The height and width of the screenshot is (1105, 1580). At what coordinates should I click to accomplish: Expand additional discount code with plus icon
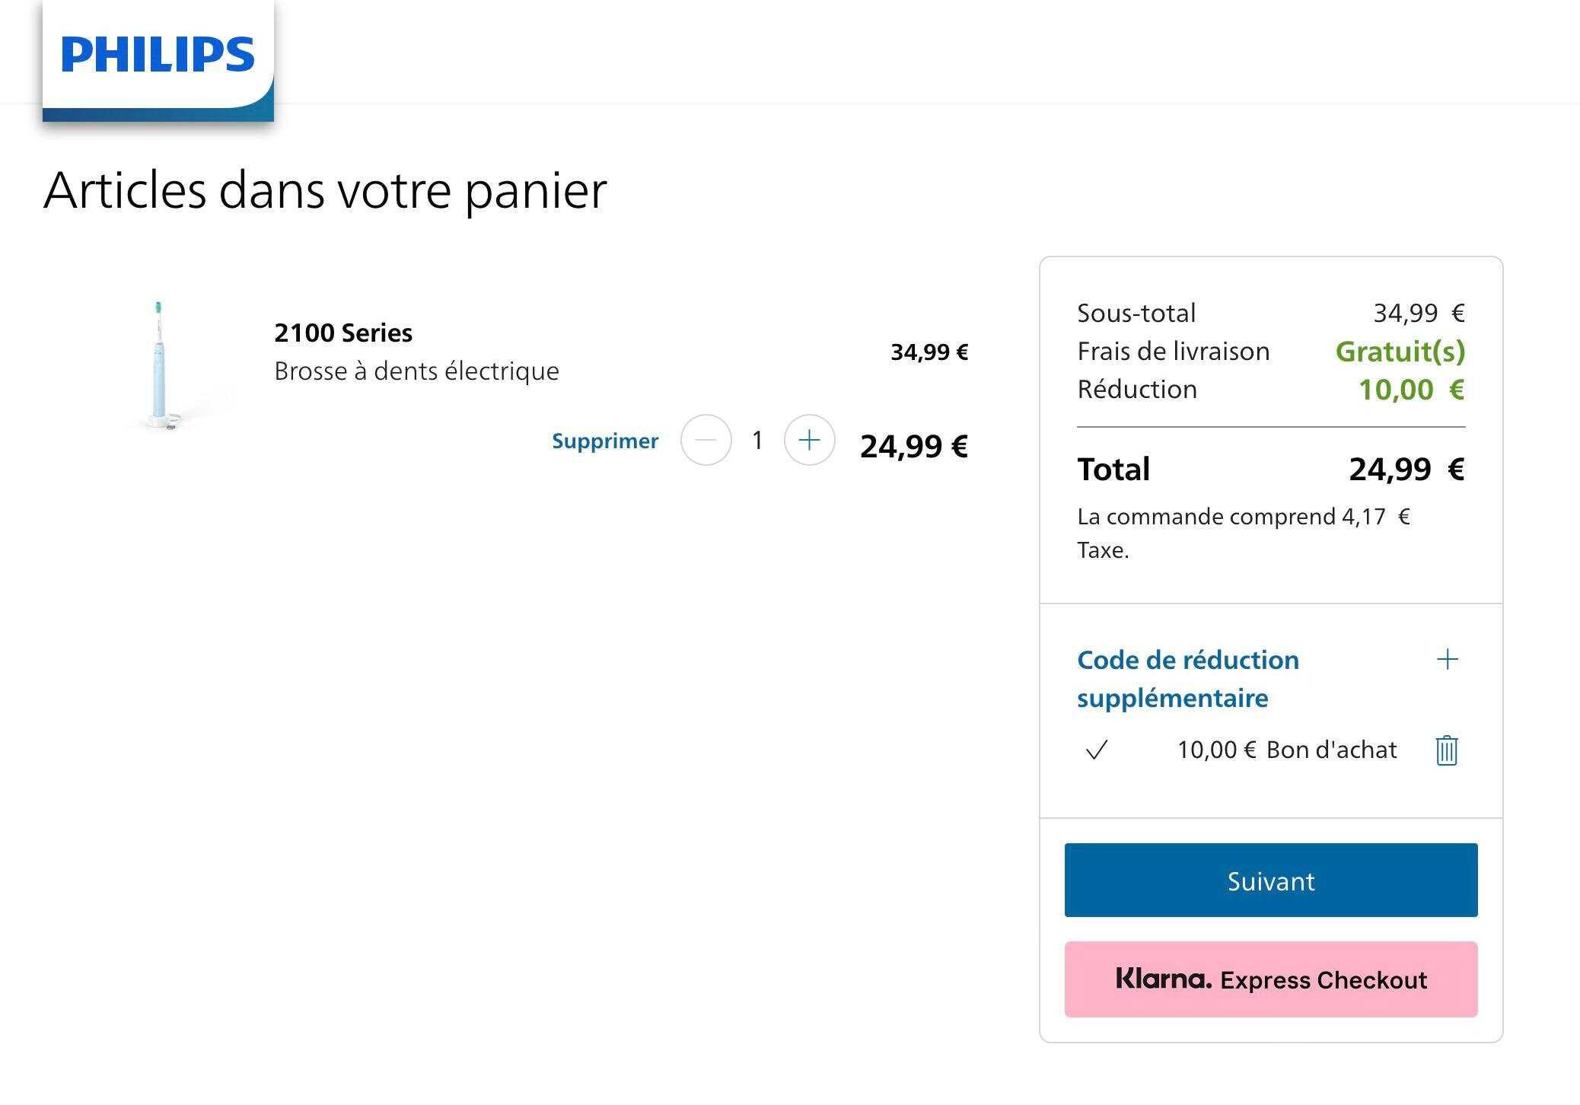point(1447,659)
